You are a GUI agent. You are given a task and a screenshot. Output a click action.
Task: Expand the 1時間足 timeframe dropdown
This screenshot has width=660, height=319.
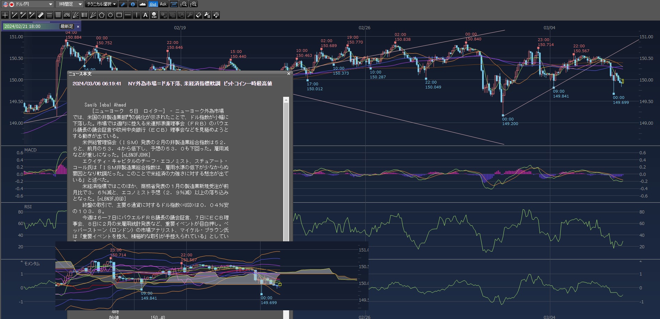point(69,4)
